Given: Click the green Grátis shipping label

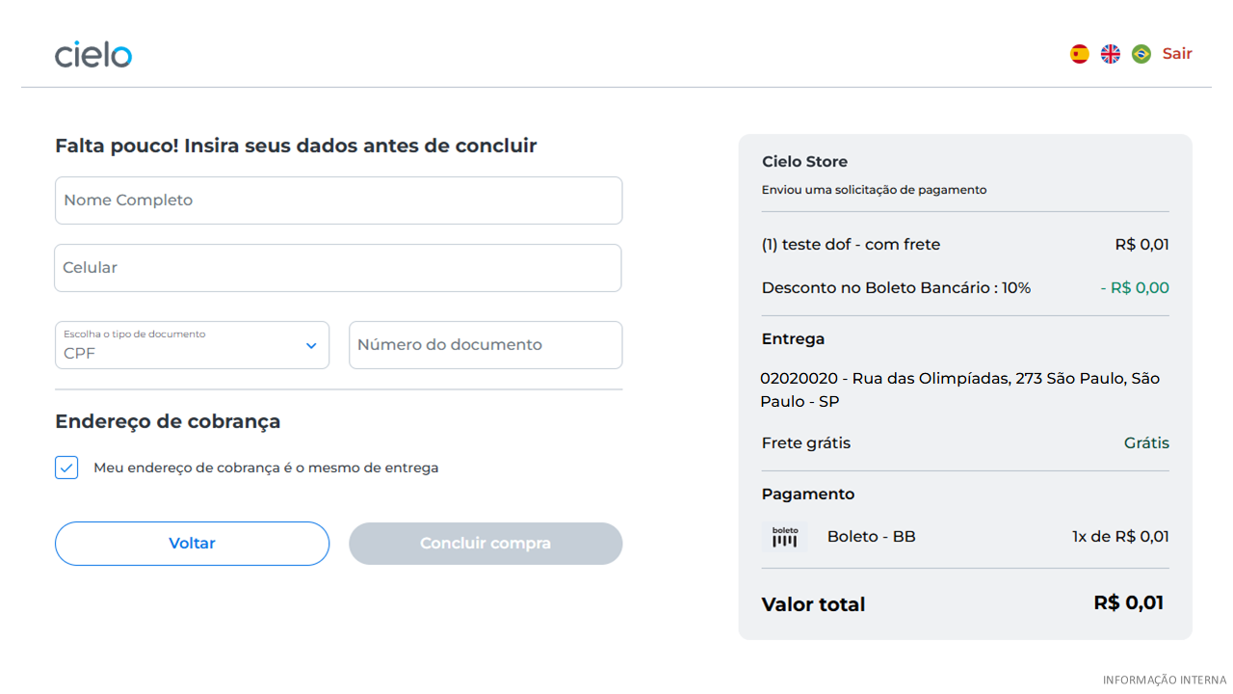Looking at the screenshot, I should pyautogui.click(x=1146, y=443).
